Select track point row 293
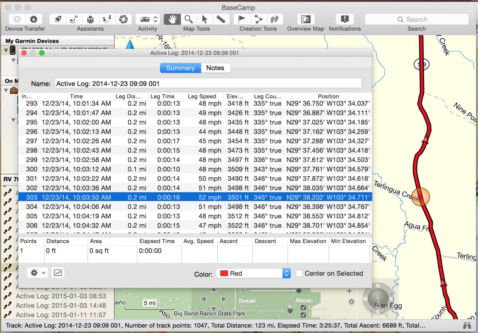The height and width of the screenshot is (333, 478). click(195, 104)
